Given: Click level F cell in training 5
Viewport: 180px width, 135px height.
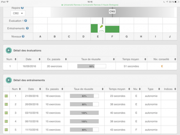Looking at the screenshot, I should [136, 130].
